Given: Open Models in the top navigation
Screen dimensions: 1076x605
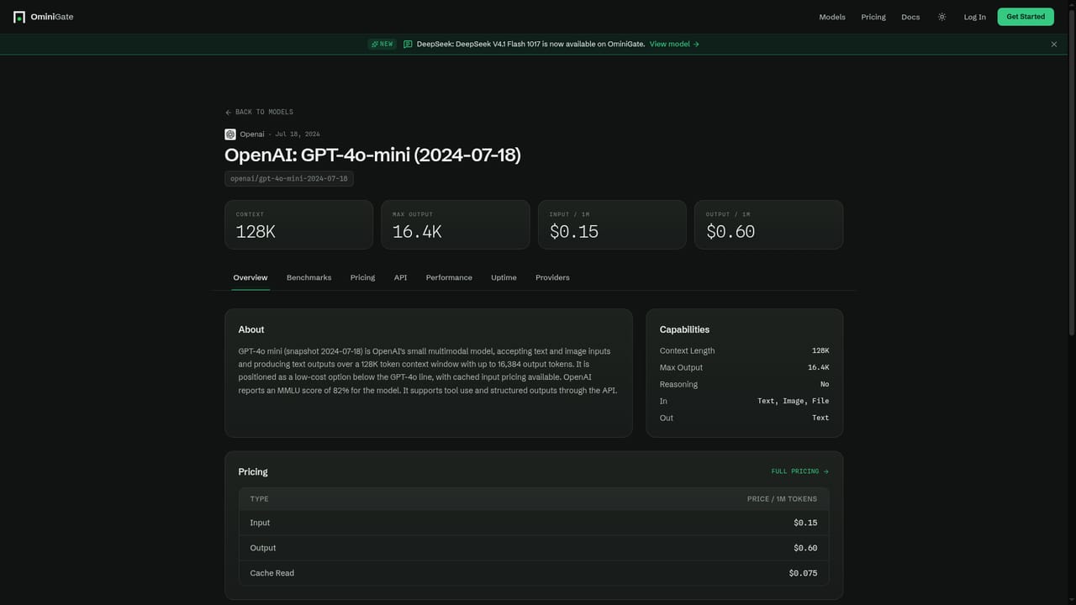Looking at the screenshot, I should click(832, 17).
